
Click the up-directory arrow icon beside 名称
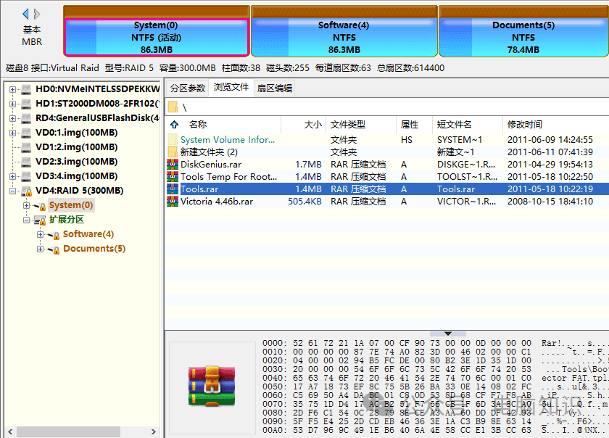pos(174,125)
